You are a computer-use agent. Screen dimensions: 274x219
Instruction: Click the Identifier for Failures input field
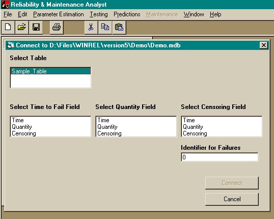220,157
